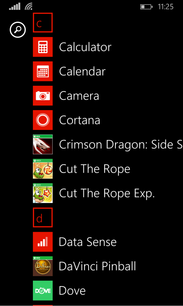
Task: Open letter picker from "d" header
Action: tap(43, 217)
